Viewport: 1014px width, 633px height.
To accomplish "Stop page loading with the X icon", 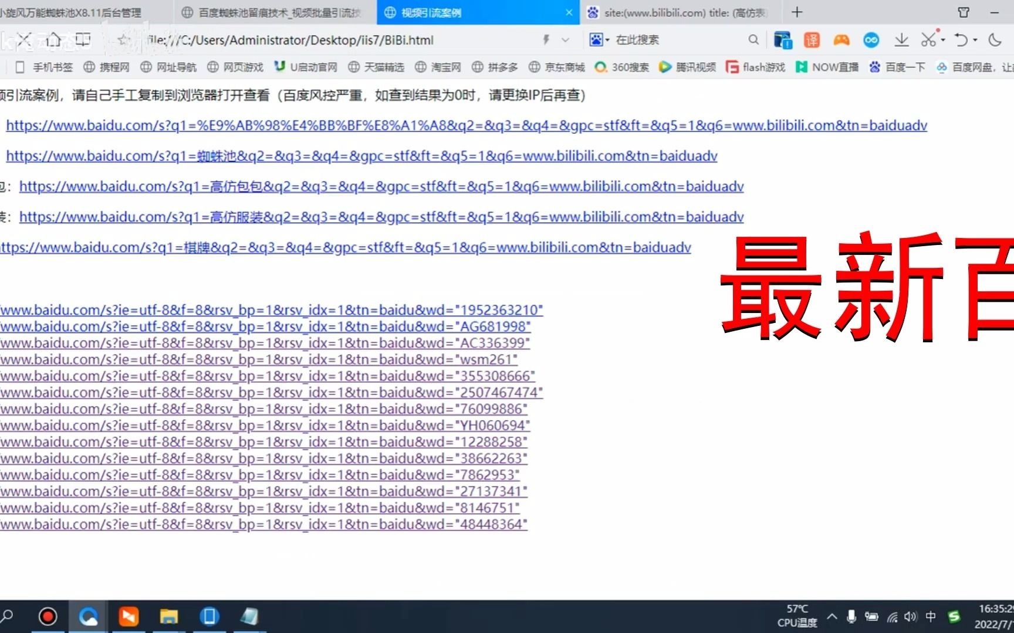I will click(24, 40).
